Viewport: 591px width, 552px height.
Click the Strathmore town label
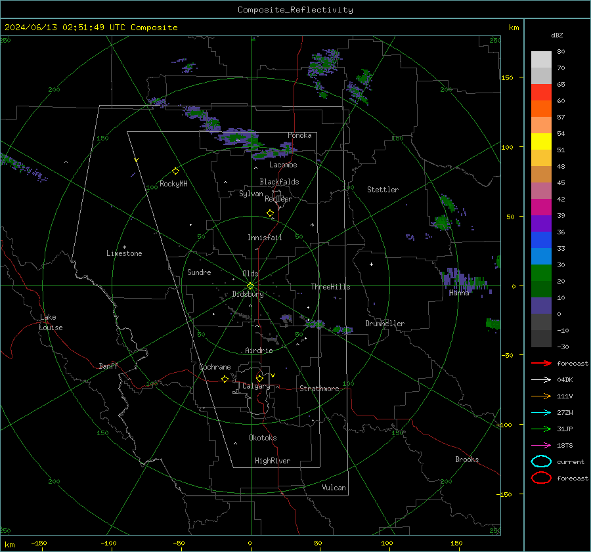point(319,389)
